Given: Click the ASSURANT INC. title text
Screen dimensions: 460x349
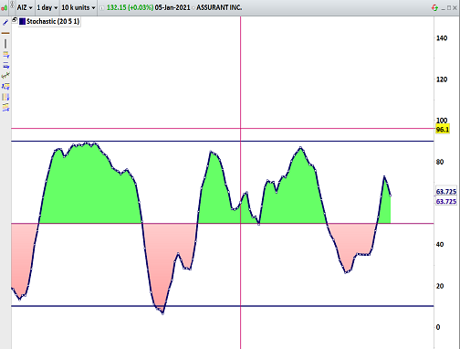Looking at the screenshot, I should tap(219, 7).
